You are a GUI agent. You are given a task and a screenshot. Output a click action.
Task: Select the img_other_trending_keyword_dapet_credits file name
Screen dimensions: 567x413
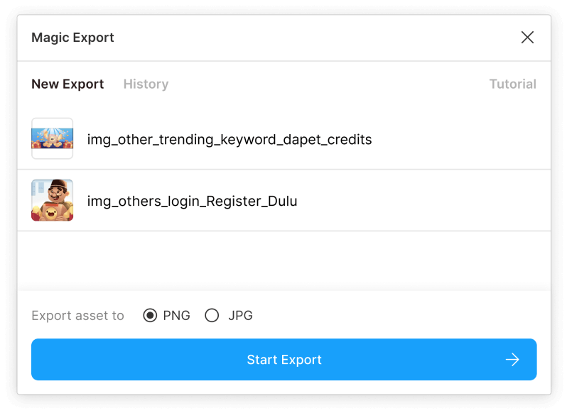(229, 139)
